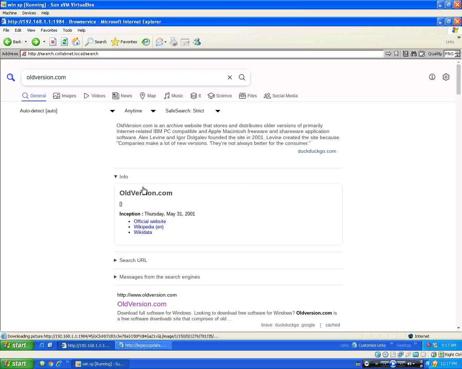This screenshot has width=462, height=369.
Task: Open the Wikipedia (en) link
Action: [149, 227]
